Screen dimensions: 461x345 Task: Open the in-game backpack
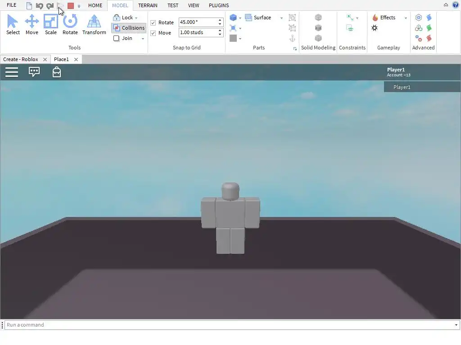(x=56, y=72)
